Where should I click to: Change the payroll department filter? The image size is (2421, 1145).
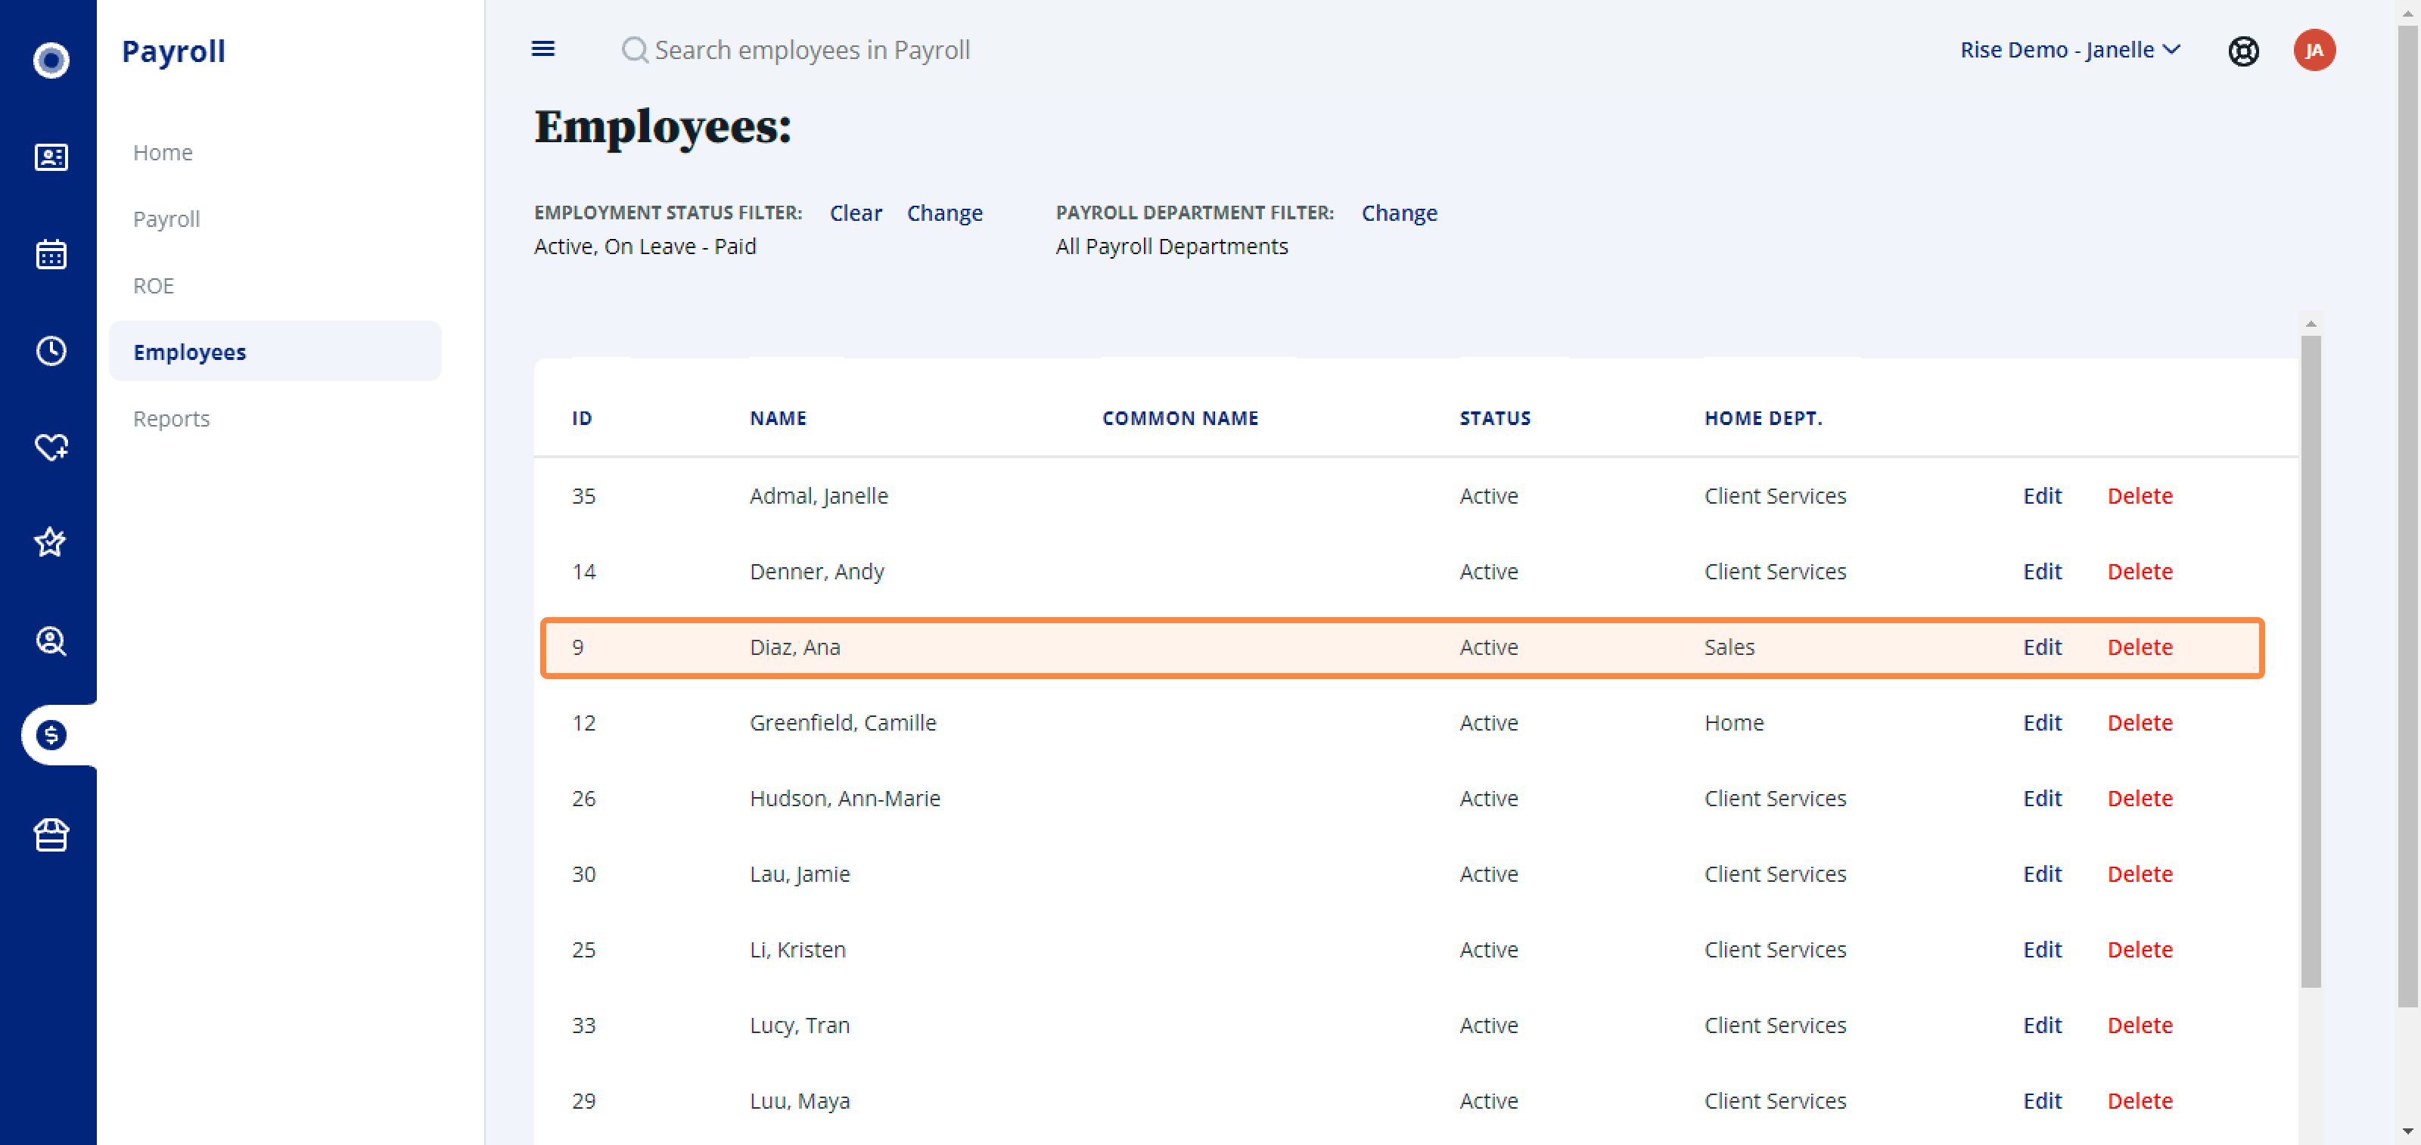tap(1400, 213)
